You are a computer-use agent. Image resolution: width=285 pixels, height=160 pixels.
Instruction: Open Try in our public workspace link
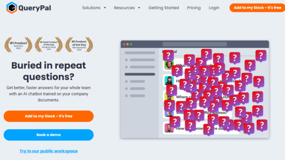[49, 151]
